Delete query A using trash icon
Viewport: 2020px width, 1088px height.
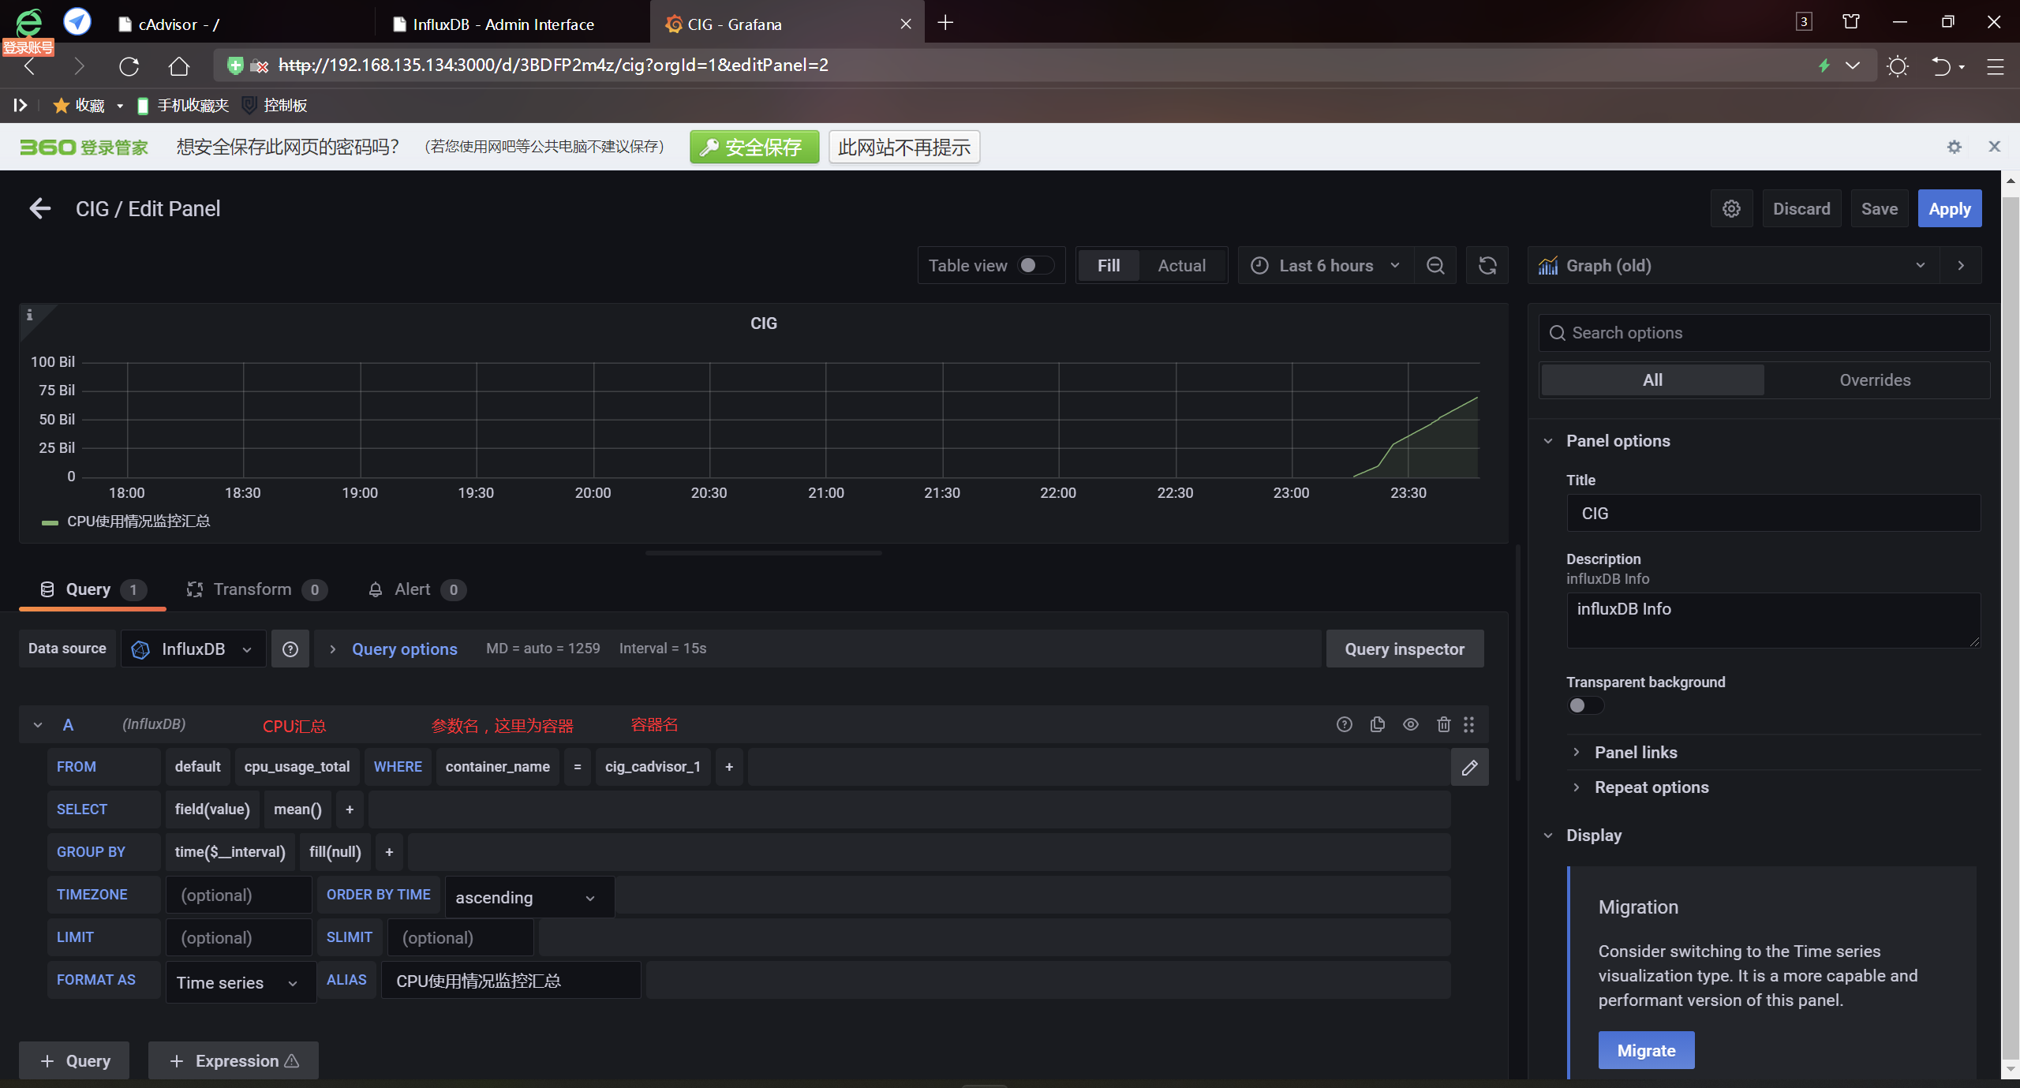point(1443,724)
